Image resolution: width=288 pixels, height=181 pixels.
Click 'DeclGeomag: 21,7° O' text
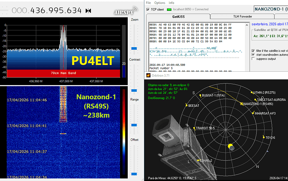162,98
